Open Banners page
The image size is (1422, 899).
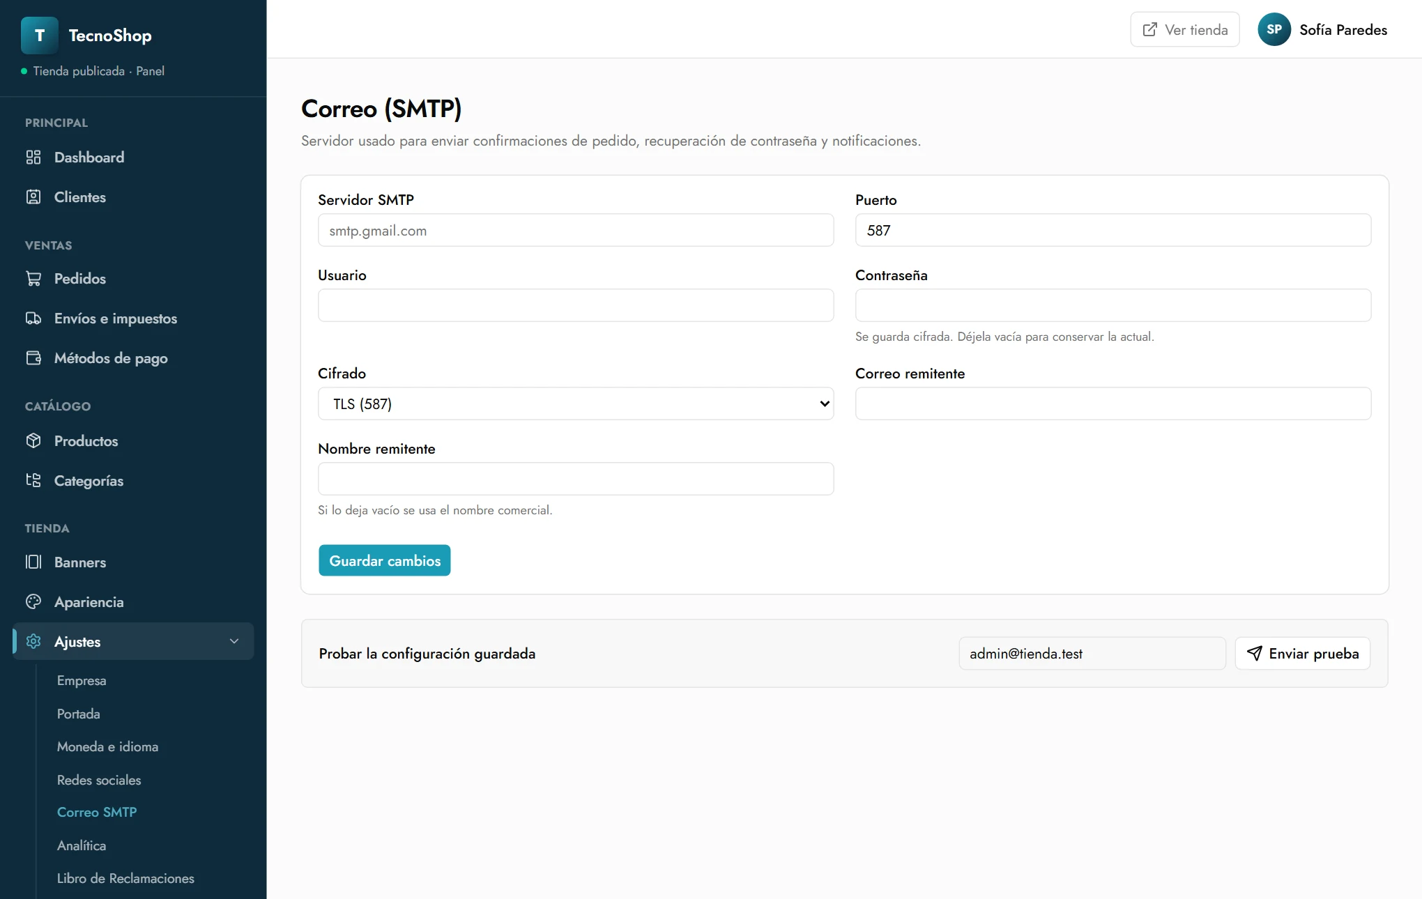point(133,562)
